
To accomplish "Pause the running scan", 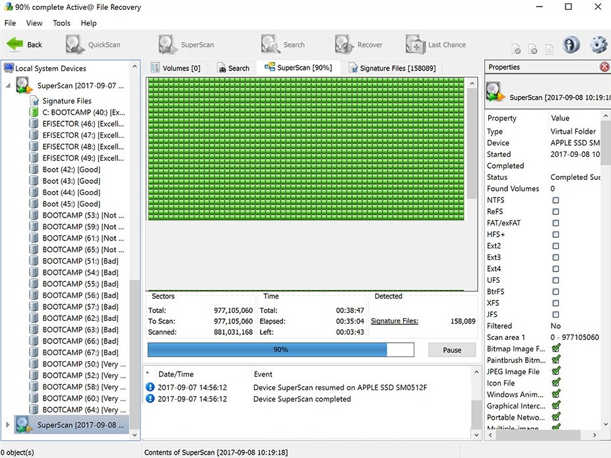I will [452, 350].
